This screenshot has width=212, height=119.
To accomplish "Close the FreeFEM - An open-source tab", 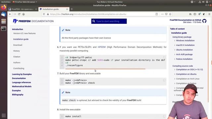I will coord(36,9).
